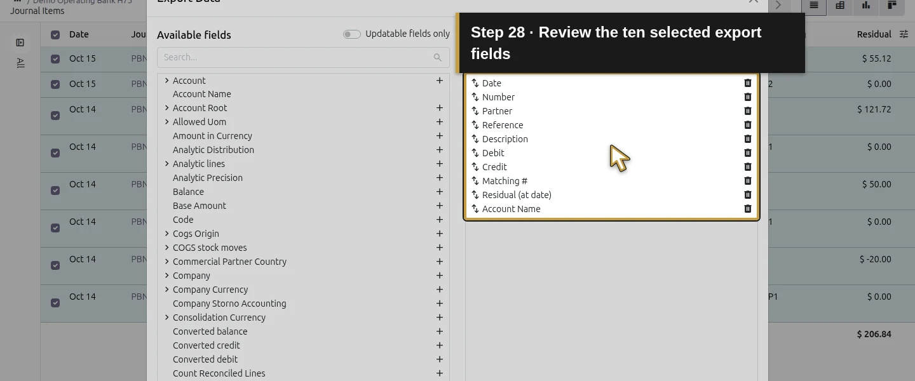Uncheck the Oct 14 $ 121.72 row
Viewport: 915px width, 381px height.
tap(55, 116)
